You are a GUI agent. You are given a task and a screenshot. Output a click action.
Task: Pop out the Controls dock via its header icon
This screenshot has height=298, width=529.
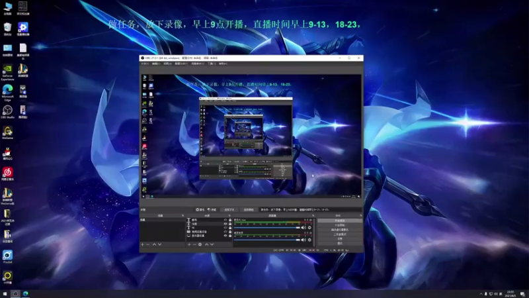360,216
